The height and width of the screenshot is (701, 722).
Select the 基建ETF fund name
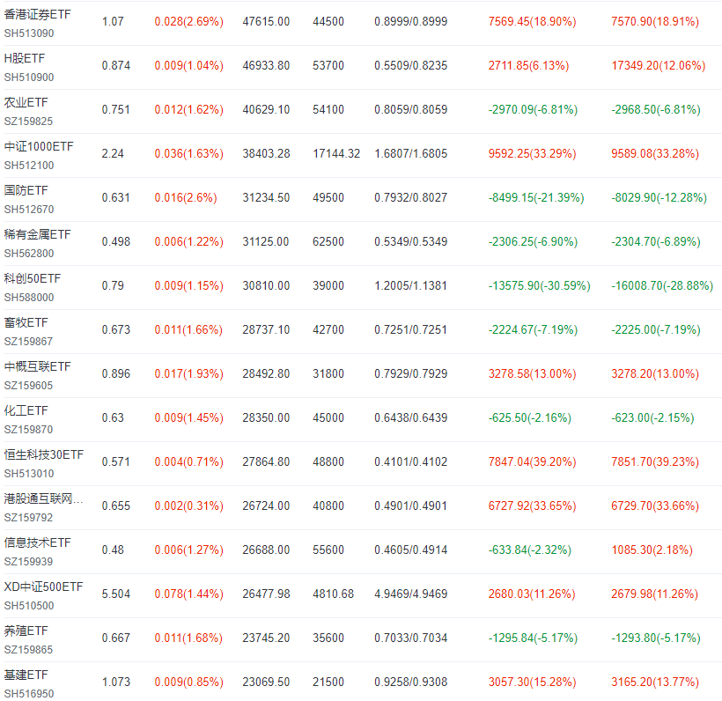click(x=26, y=675)
